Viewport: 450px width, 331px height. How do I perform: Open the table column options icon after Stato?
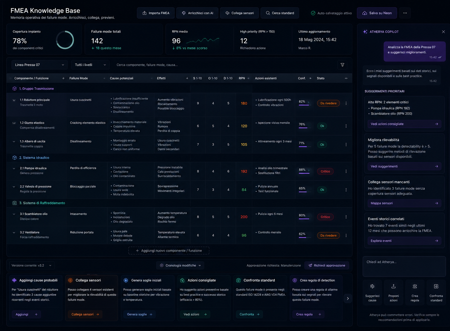pos(346,78)
